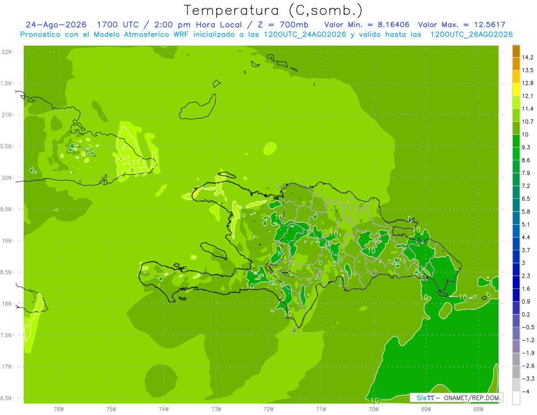The height and width of the screenshot is (415, 537).
Task: Pick the teal swatch between 5.8 and 6.5
Action: [x=516, y=205]
